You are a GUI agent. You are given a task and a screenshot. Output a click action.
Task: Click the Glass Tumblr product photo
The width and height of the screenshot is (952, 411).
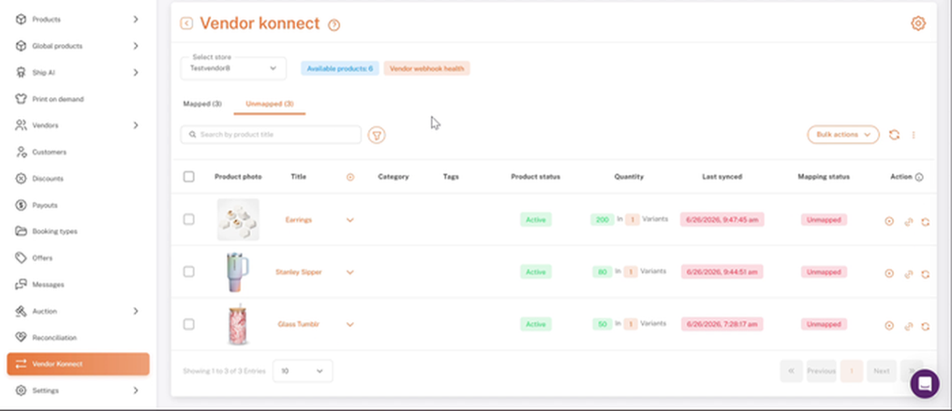tap(238, 324)
